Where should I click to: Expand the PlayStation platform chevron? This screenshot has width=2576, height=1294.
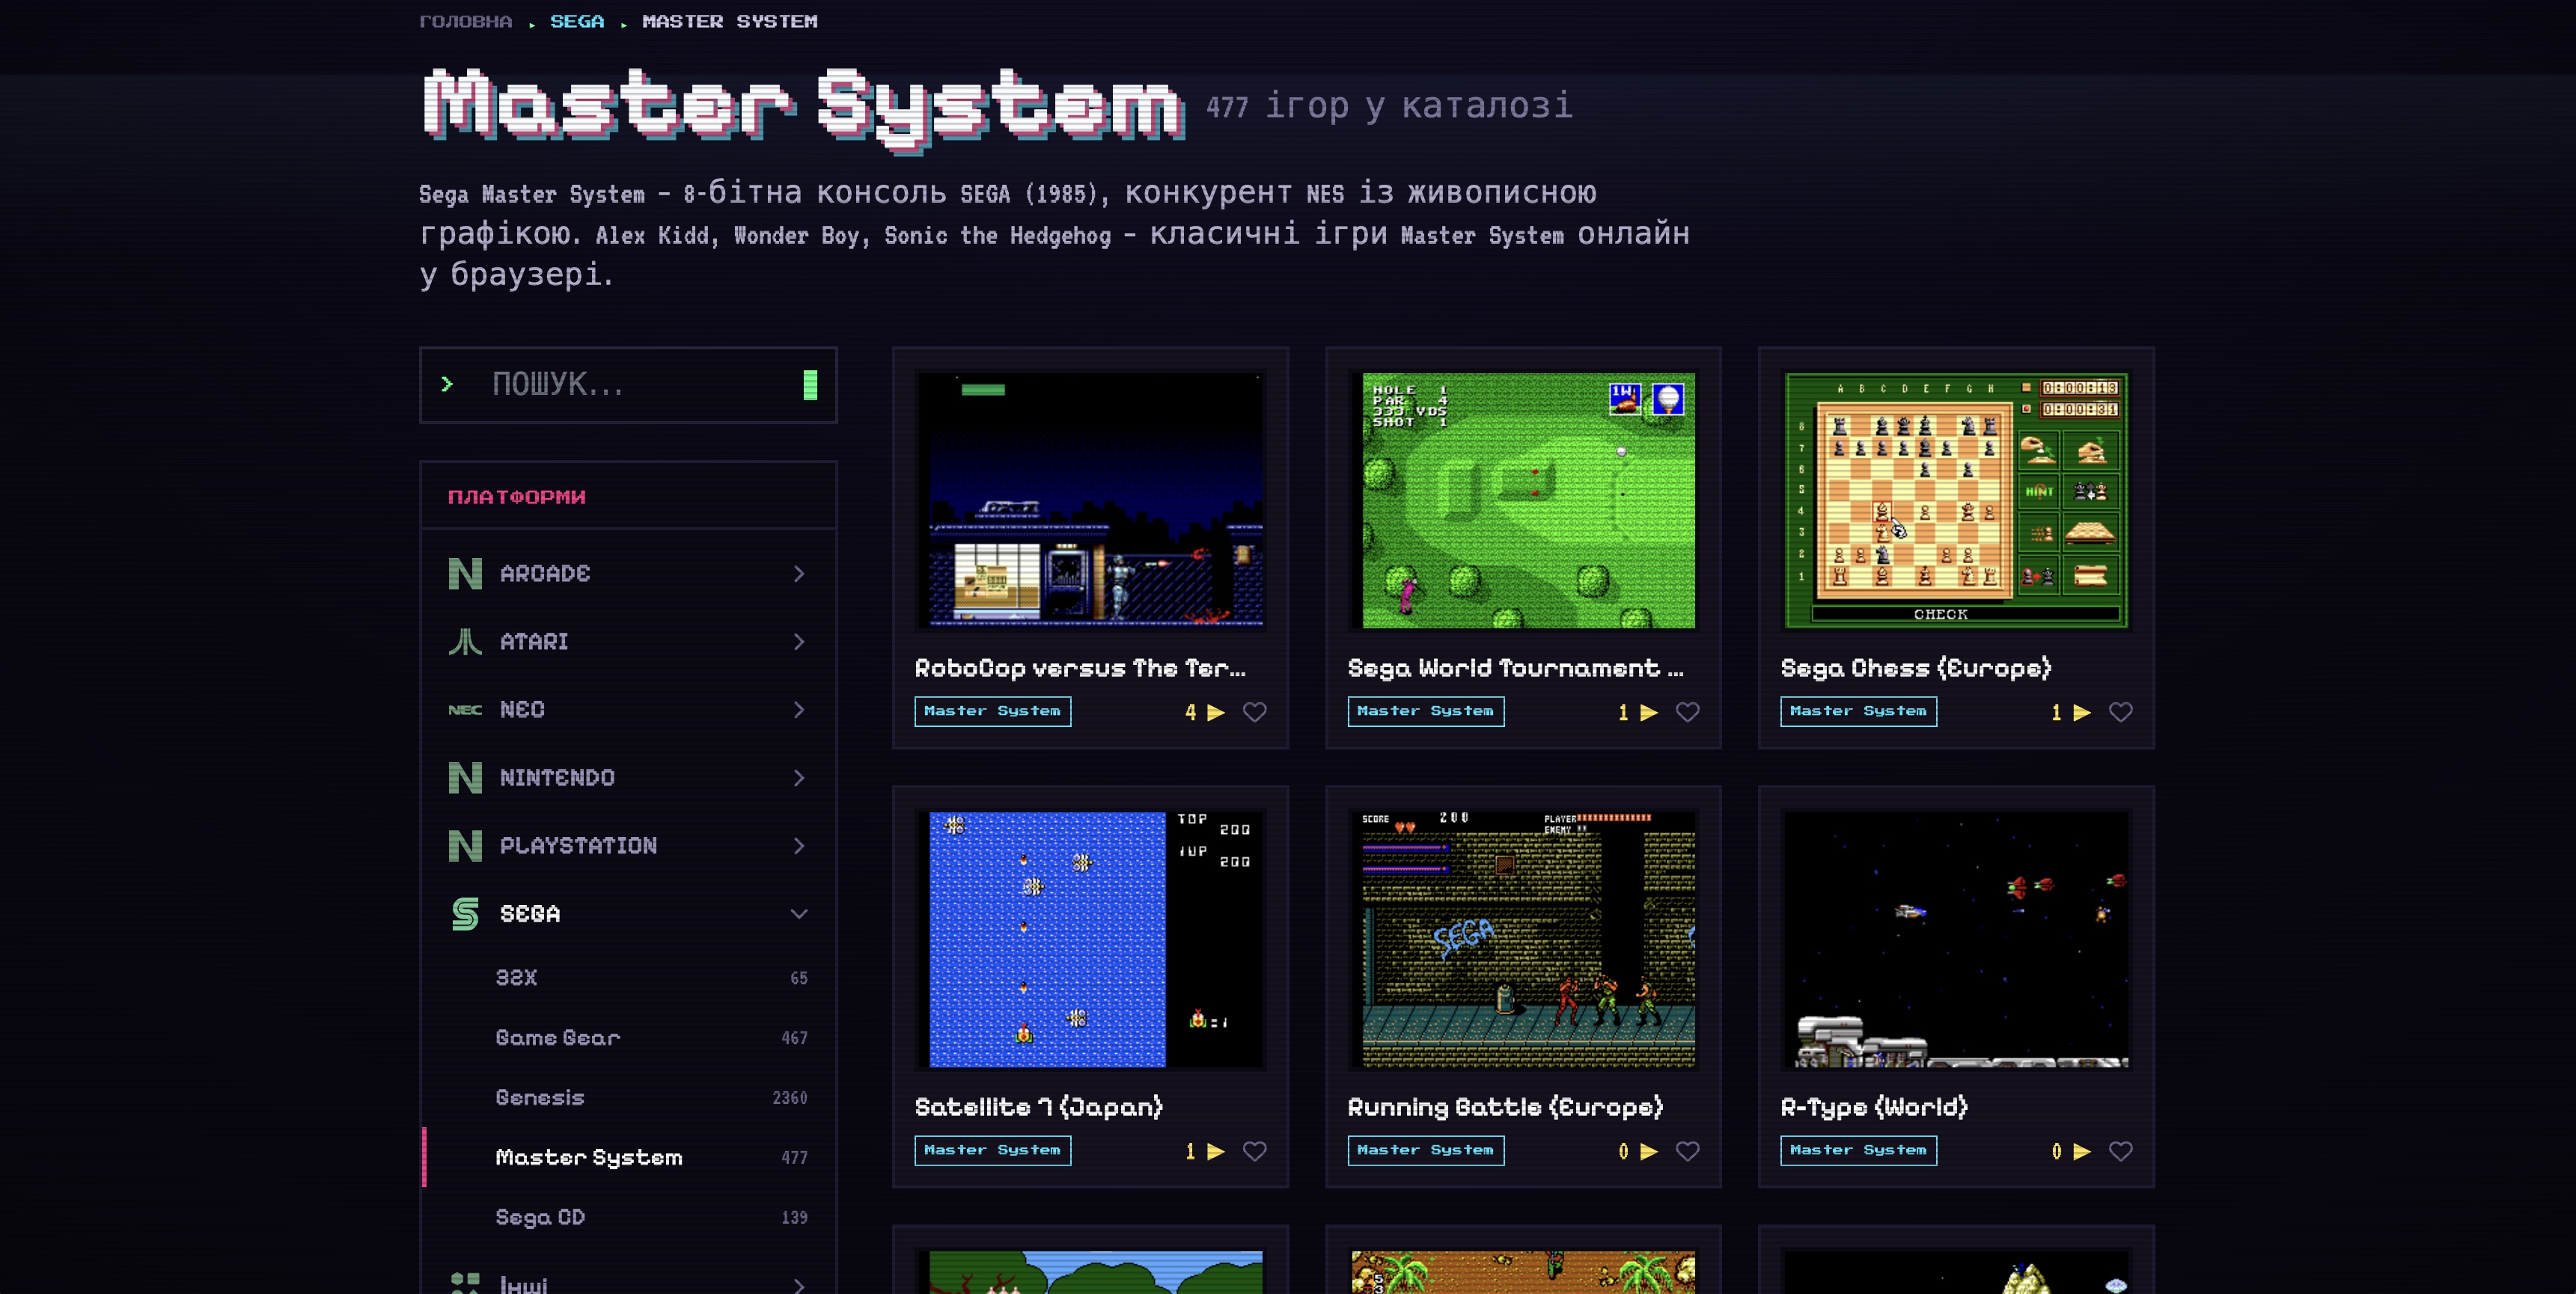[798, 845]
